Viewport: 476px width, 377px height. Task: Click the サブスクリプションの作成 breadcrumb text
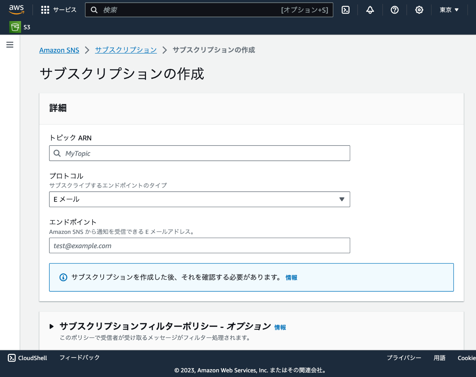point(214,50)
